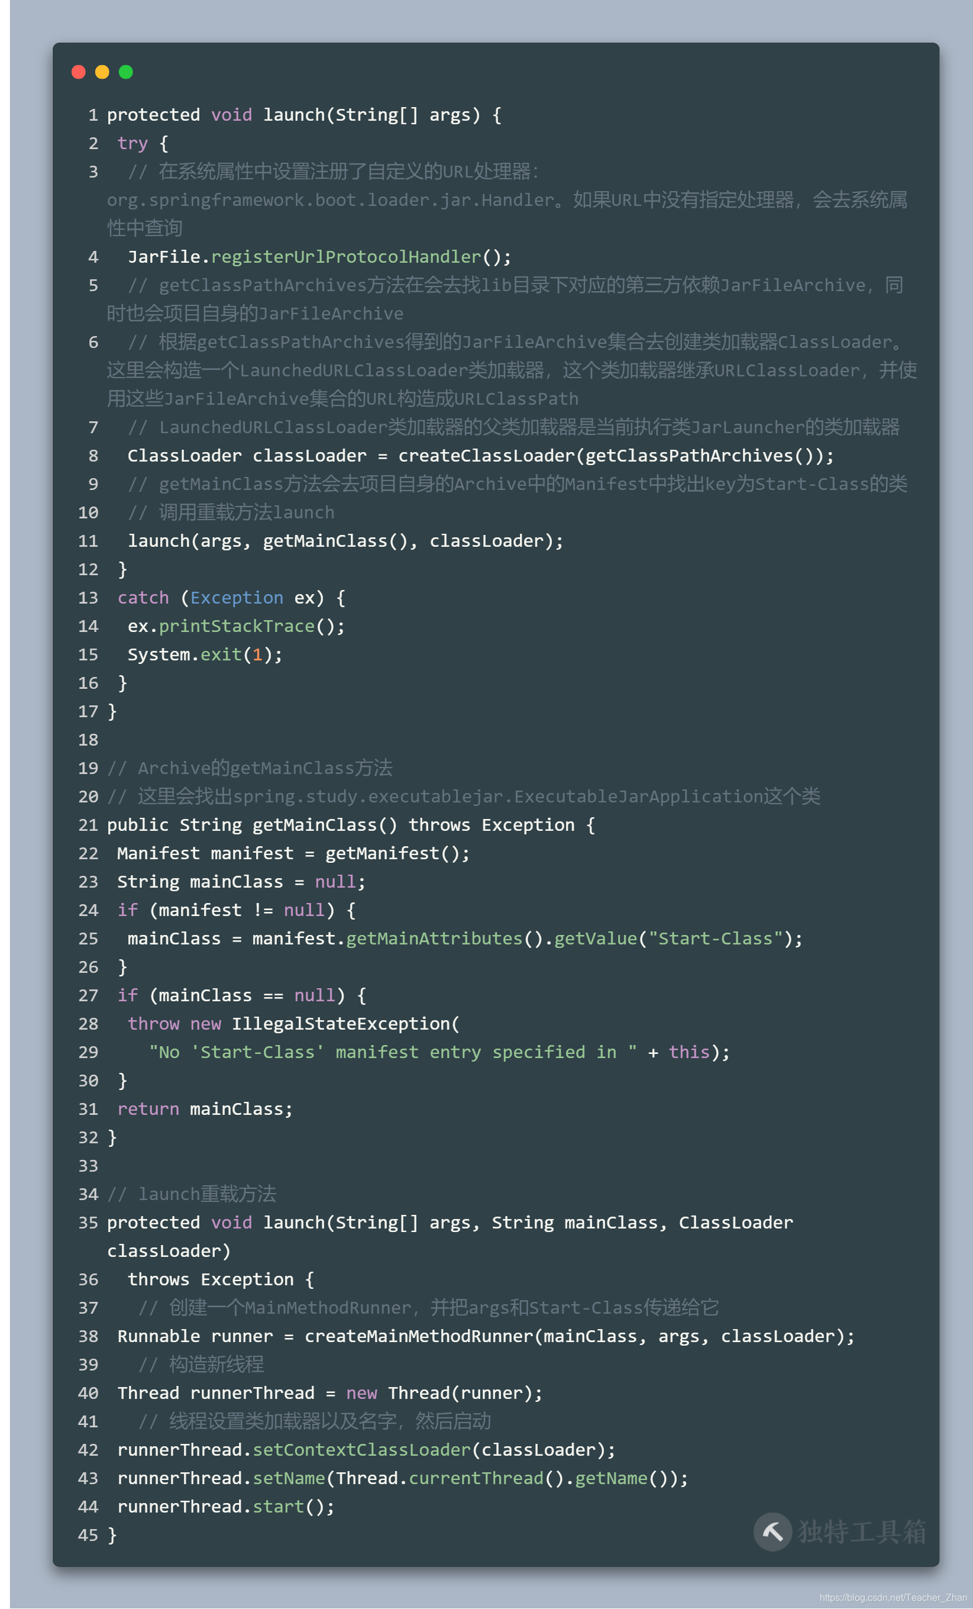Click the yellow minimize dot
Screen dimensions: 973x1609
pyautogui.click(x=102, y=72)
